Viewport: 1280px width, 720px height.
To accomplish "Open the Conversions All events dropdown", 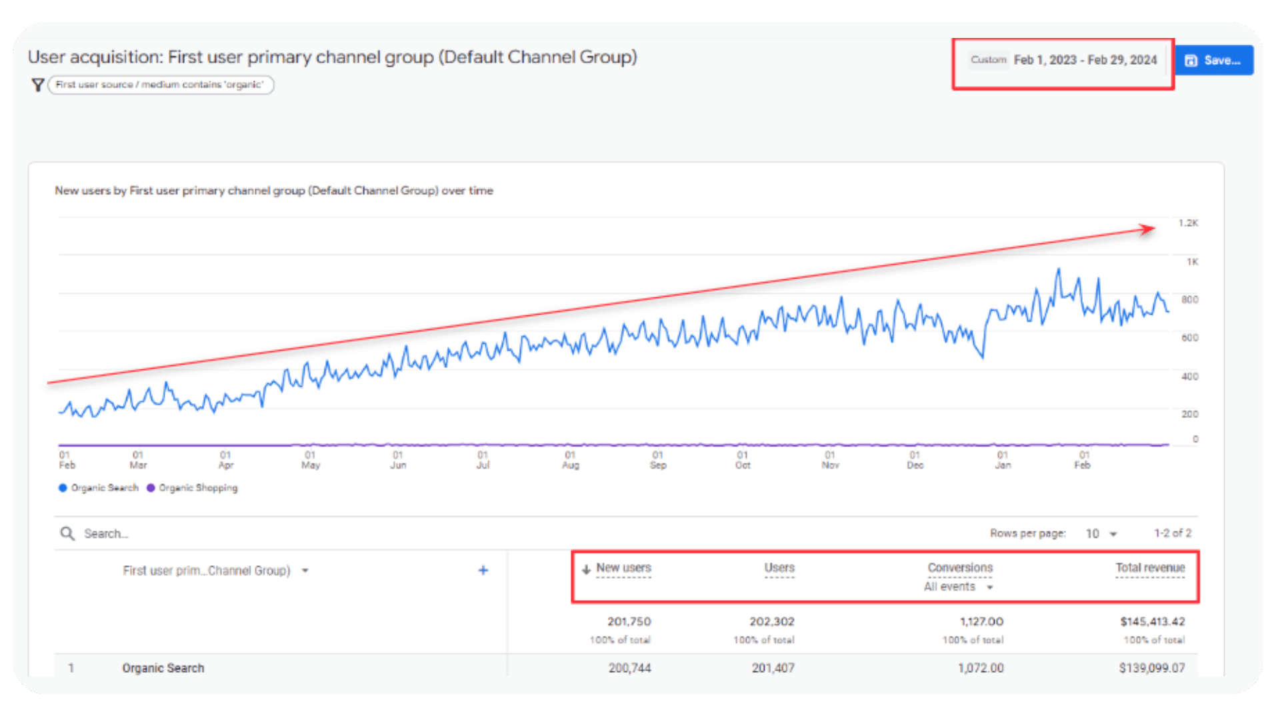I will [958, 587].
